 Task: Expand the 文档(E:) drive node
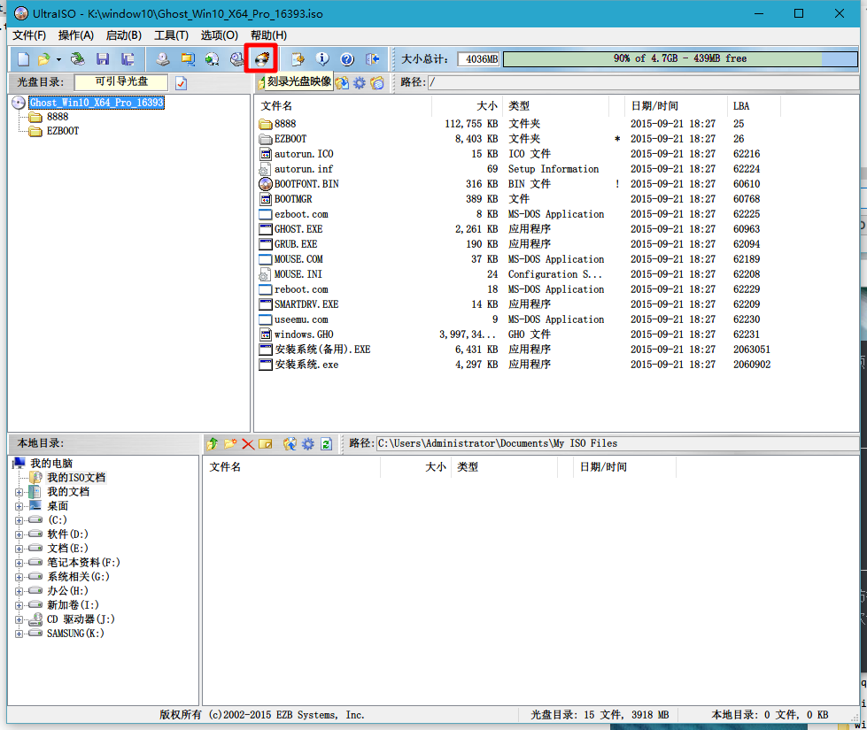(19, 549)
